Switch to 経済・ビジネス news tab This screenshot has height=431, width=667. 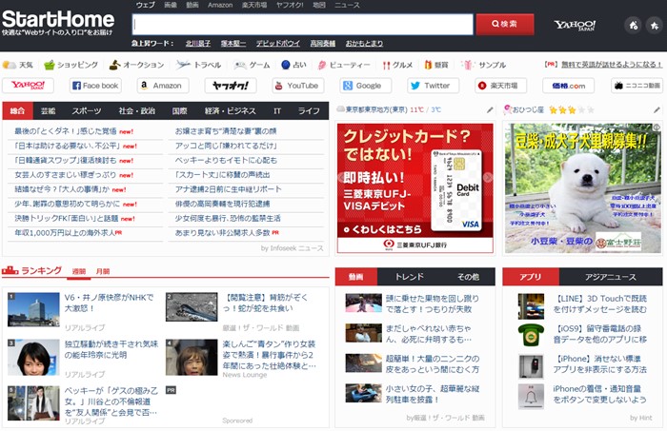[231, 110]
